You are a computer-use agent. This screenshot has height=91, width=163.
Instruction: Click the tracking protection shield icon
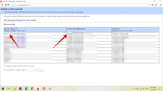2,5
